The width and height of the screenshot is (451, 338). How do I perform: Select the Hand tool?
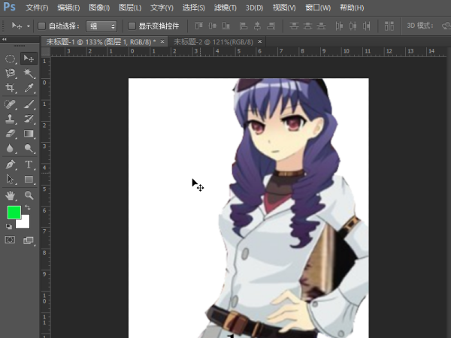[x=11, y=196]
